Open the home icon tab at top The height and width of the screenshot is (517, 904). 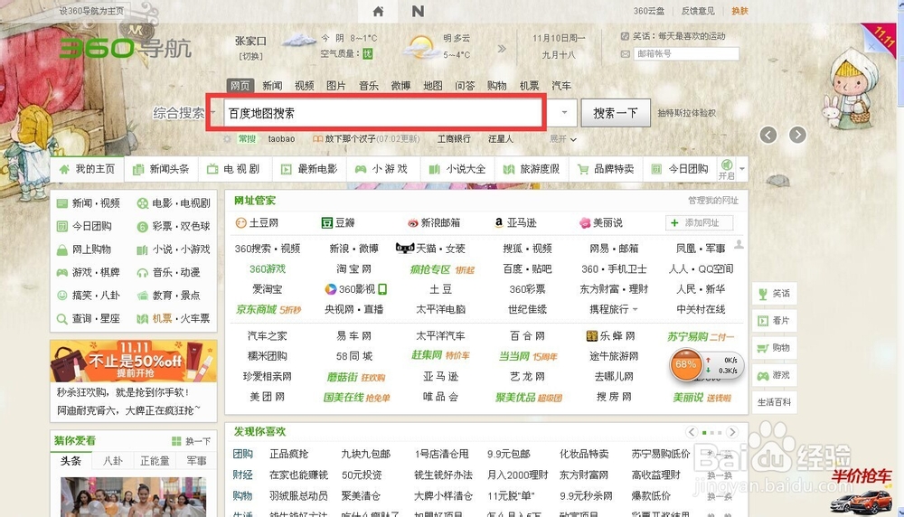pyautogui.click(x=378, y=11)
